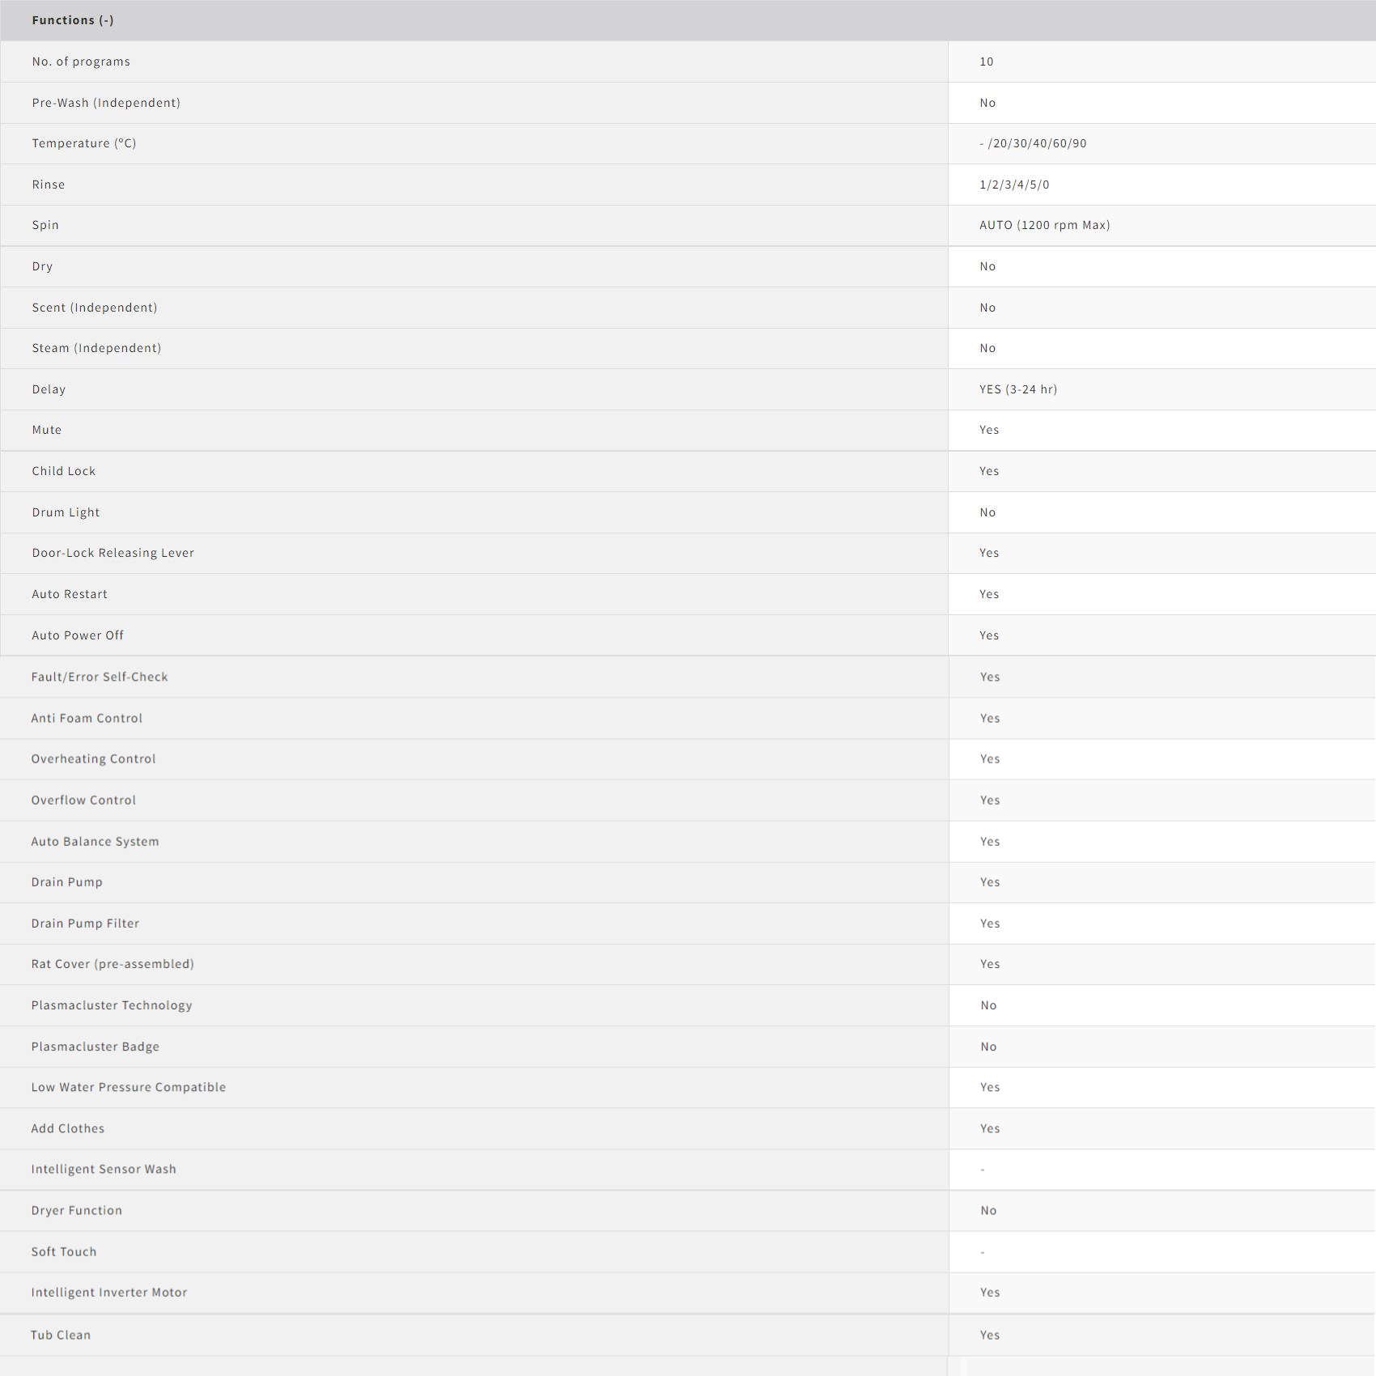Click the Rinse value 1/2/3/4/5/0
This screenshot has width=1376, height=1376.
(x=1014, y=185)
